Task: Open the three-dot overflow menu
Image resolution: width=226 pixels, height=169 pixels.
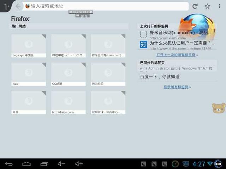Action: pos(220,6)
